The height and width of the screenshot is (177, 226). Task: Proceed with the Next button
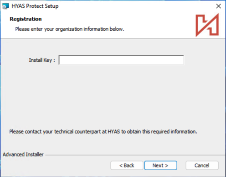[160, 166]
